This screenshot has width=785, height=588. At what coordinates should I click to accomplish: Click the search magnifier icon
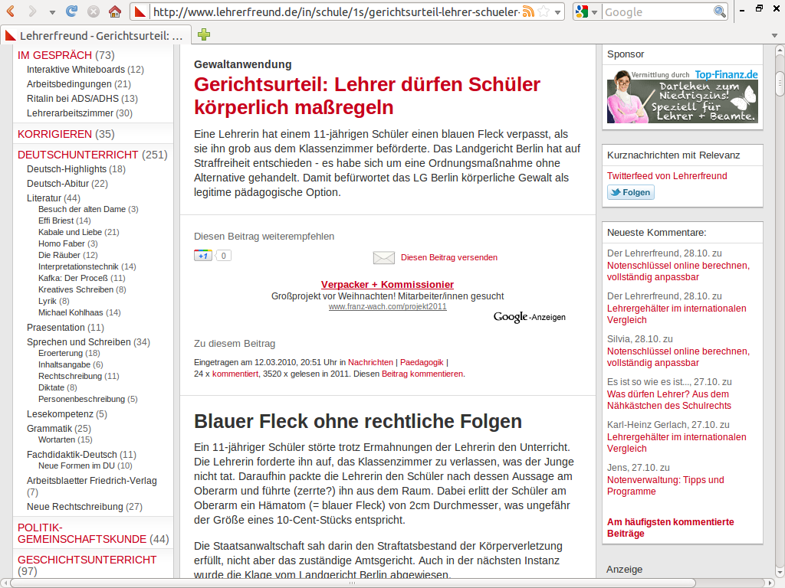pos(719,11)
